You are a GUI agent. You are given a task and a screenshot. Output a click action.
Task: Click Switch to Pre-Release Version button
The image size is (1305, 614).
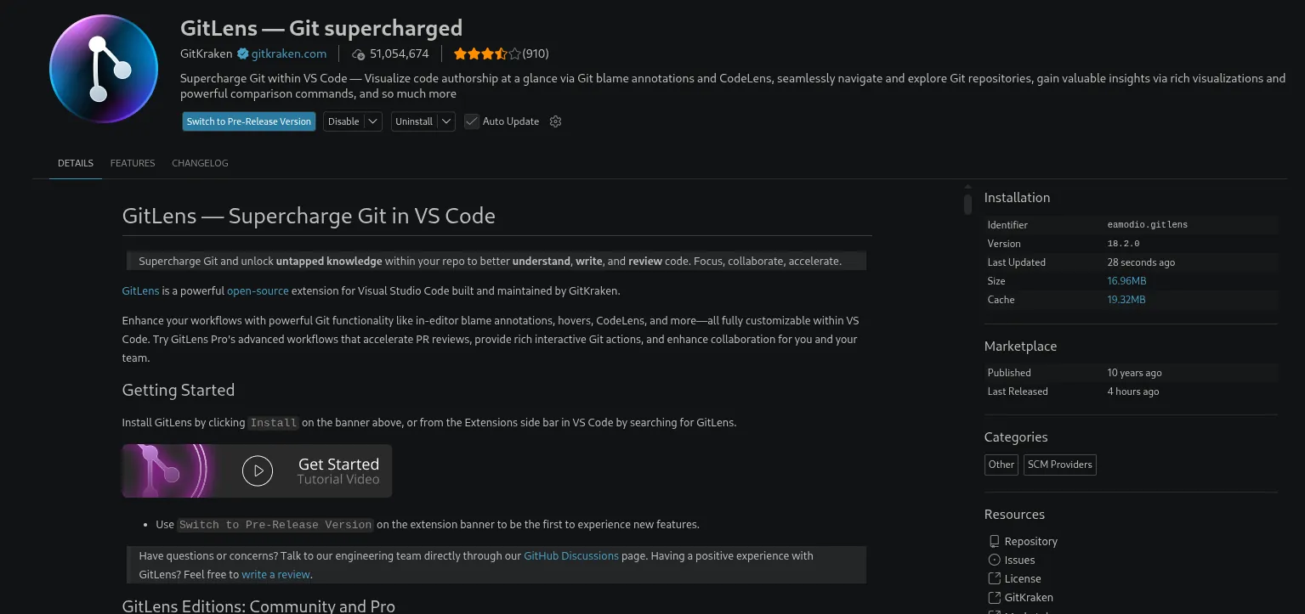249,121
